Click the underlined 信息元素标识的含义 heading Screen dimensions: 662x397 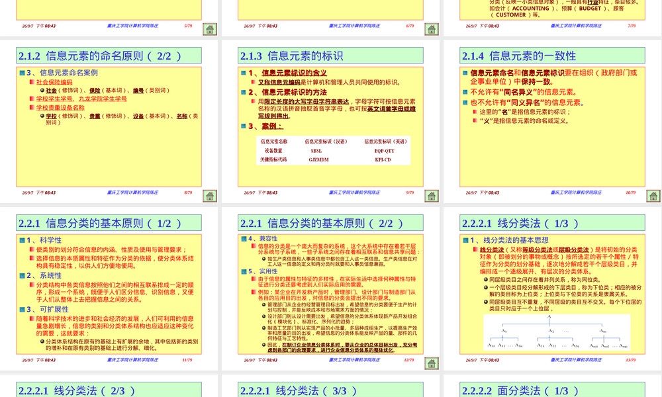click(294, 73)
